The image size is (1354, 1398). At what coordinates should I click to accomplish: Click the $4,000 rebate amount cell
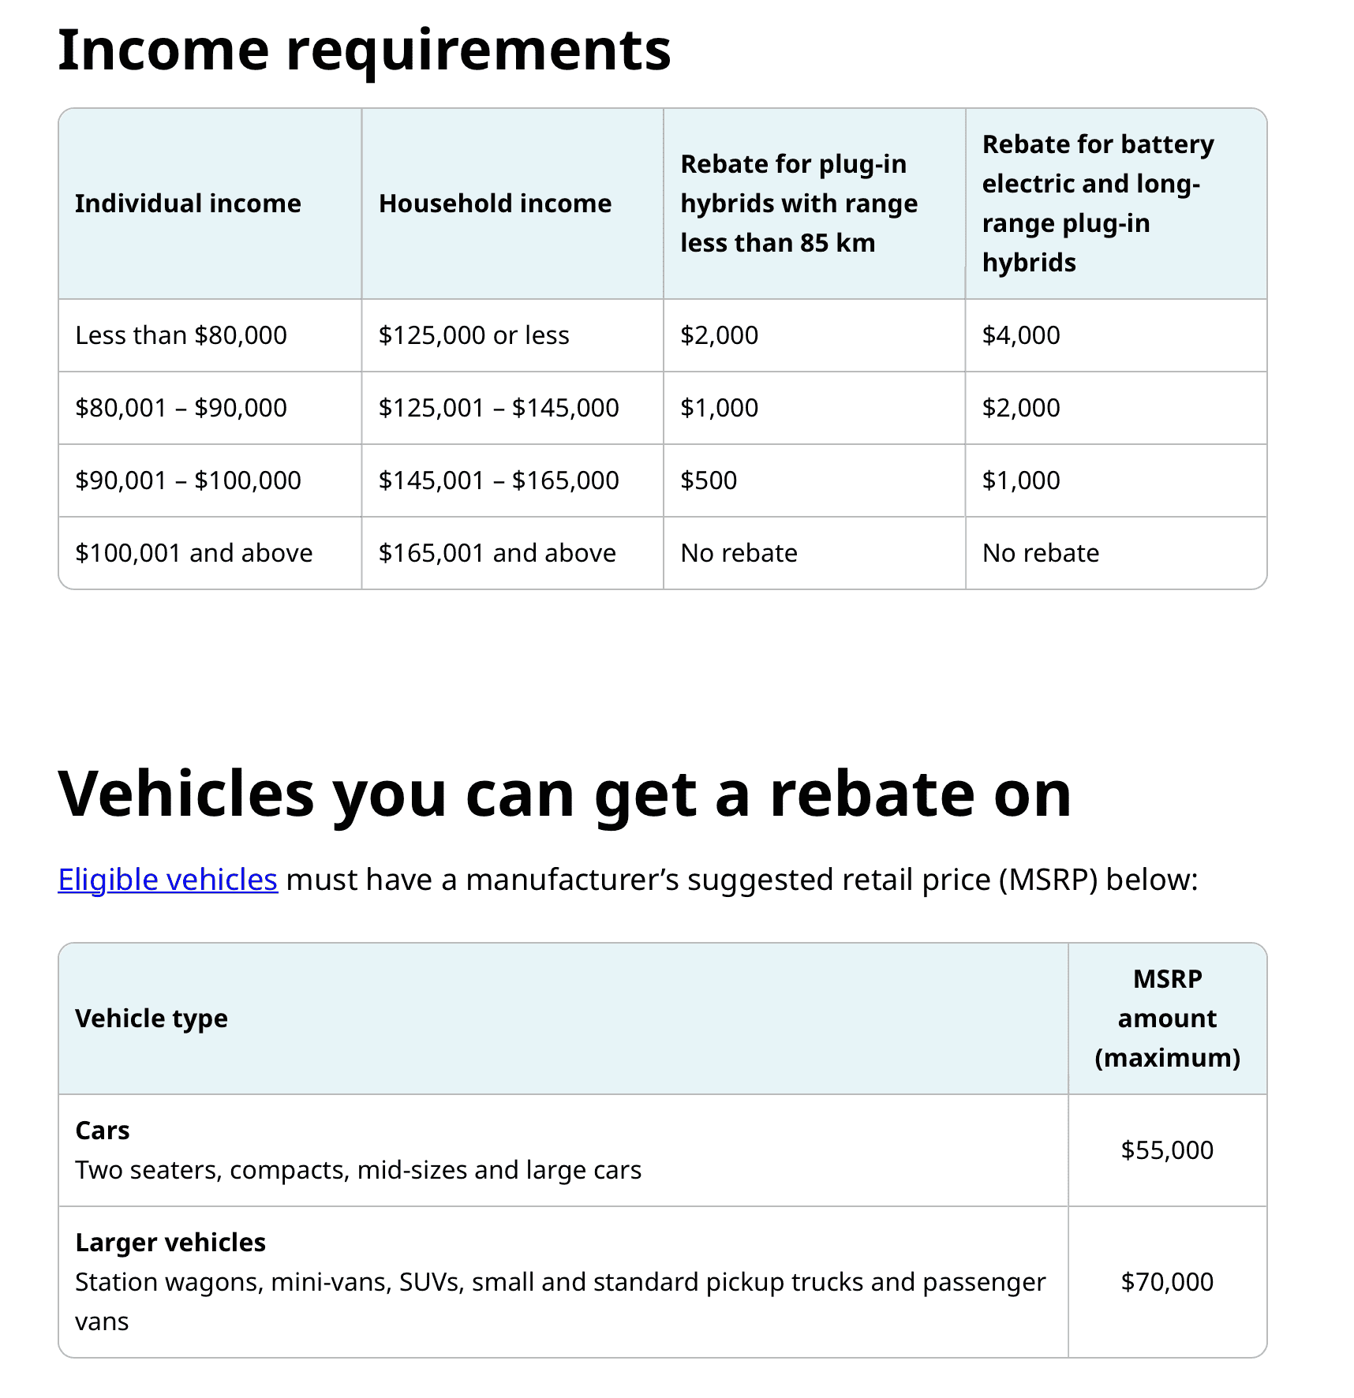1021,335
